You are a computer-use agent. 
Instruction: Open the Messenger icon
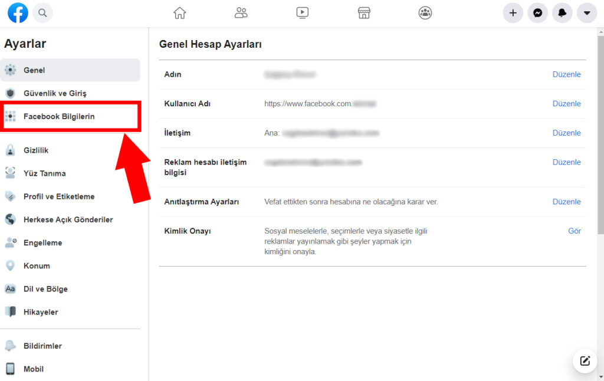pos(538,13)
